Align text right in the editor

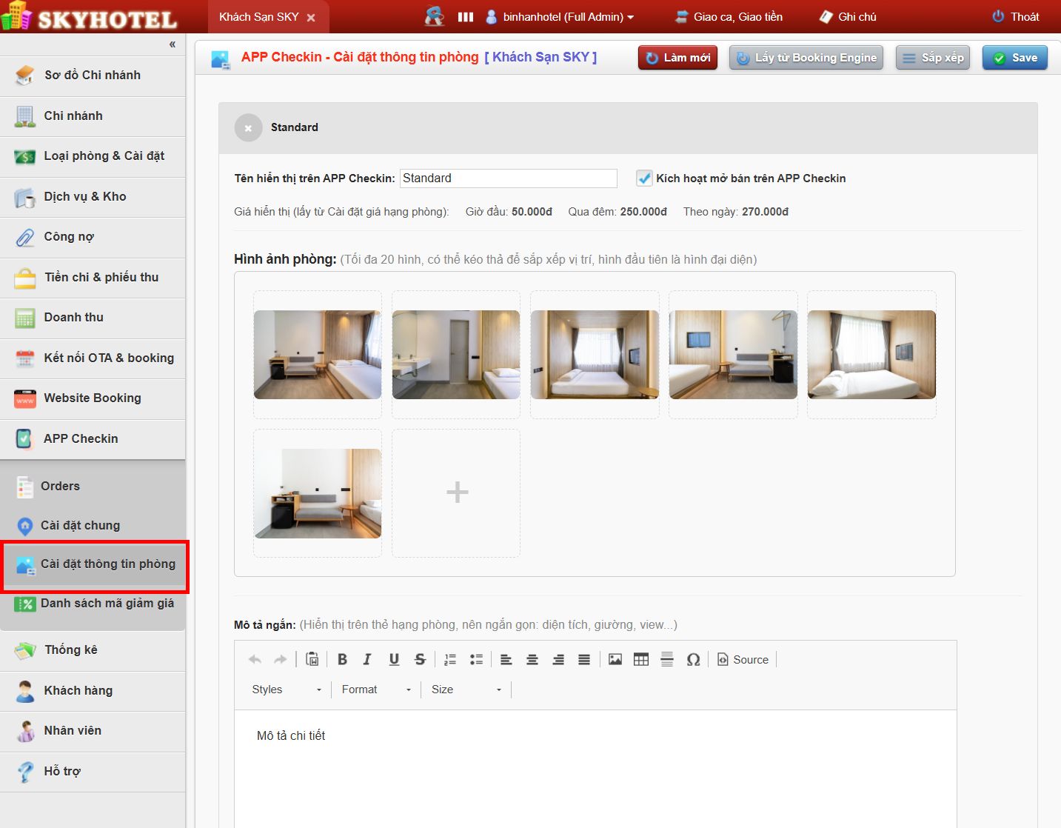click(x=558, y=659)
